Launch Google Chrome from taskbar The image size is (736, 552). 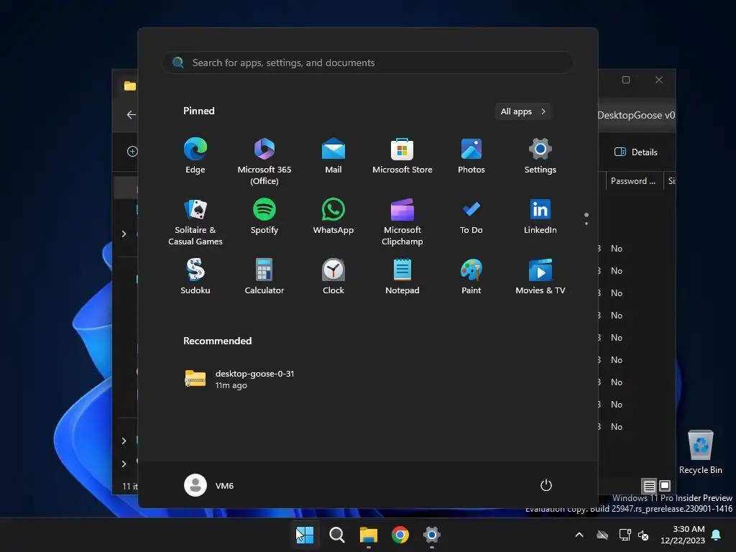[x=400, y=535]
